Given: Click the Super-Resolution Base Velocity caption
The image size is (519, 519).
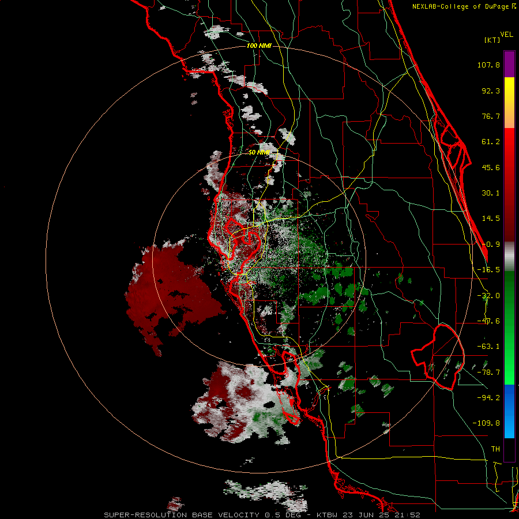Looking at the screenshot, I should (x=262, y=515).
